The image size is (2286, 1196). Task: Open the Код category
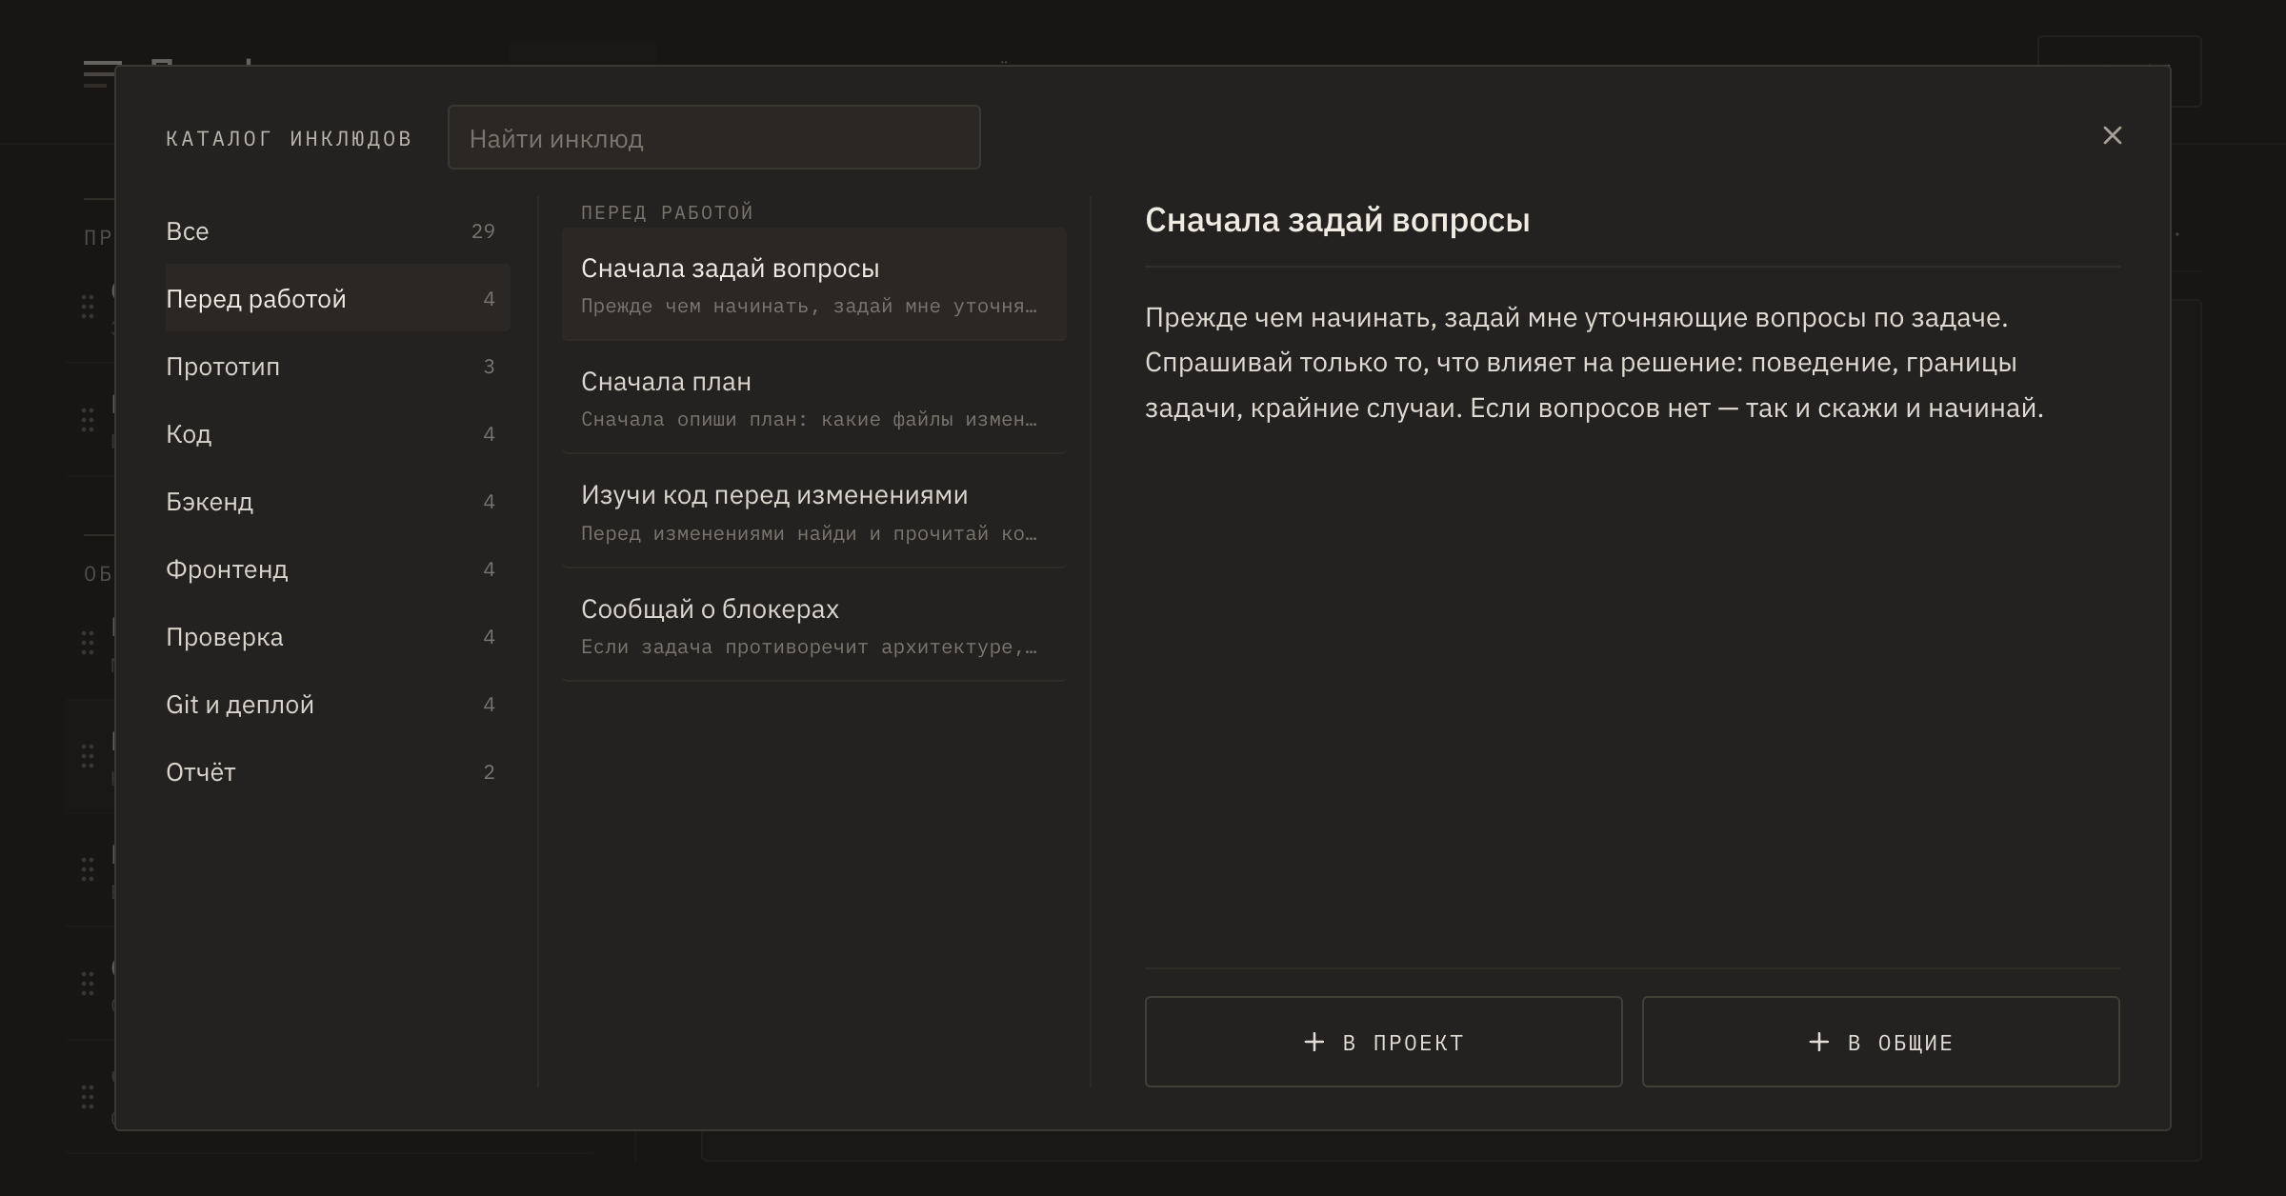tap(337, 433)
